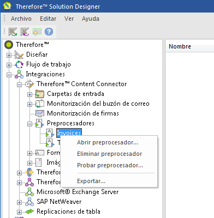Open the Archivo menu

click(x=21, y=19)
